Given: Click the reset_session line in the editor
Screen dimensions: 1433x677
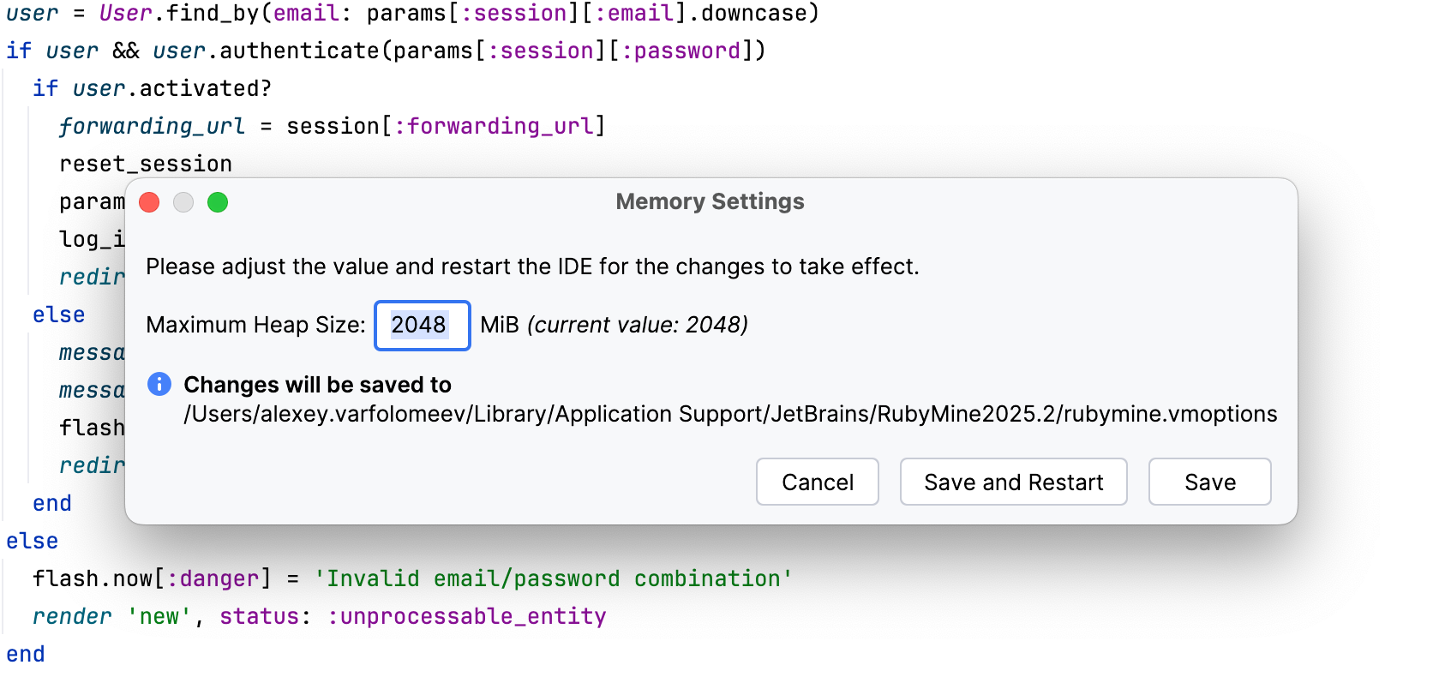Looking at the screenshot, I should click(x=145, y=163).
